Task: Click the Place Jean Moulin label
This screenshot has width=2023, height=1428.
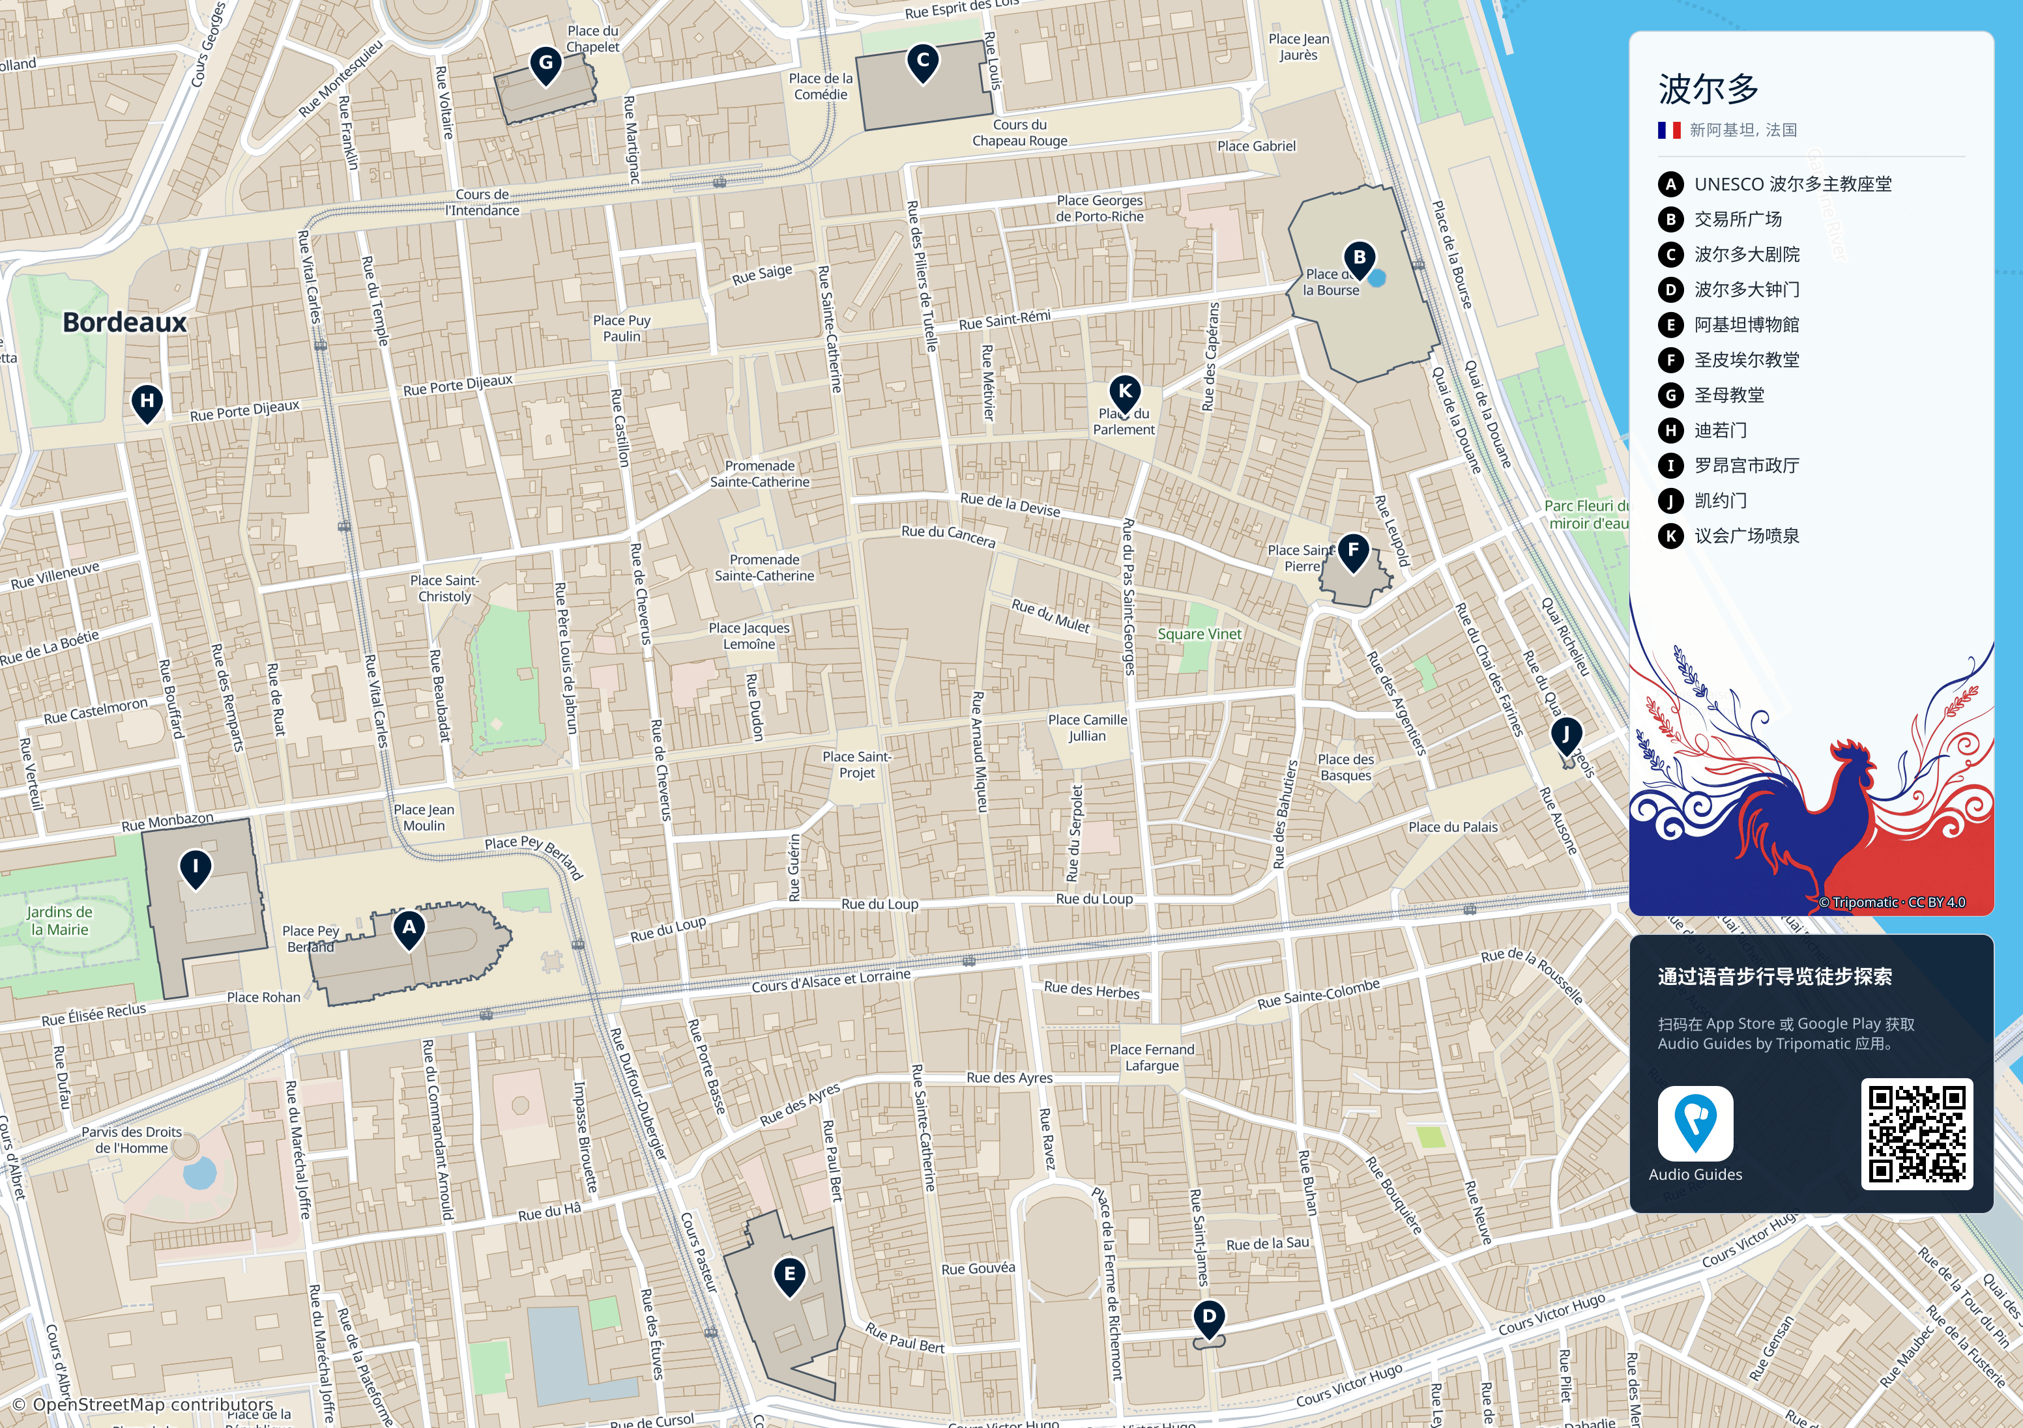Action: tap(424, 818)
